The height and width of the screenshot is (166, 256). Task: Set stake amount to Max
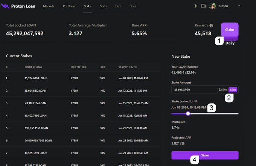pos(233,90)
